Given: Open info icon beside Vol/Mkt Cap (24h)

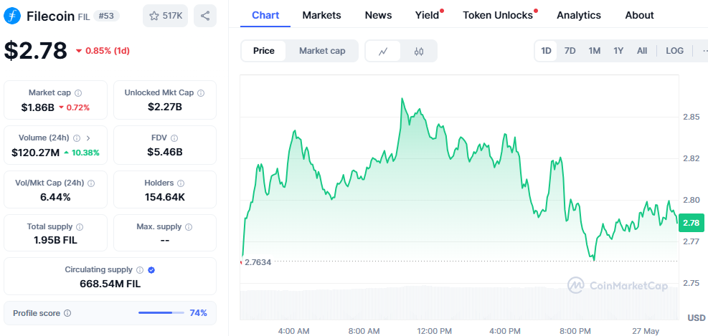Looking at the screenshot, I should coord(91,183).
